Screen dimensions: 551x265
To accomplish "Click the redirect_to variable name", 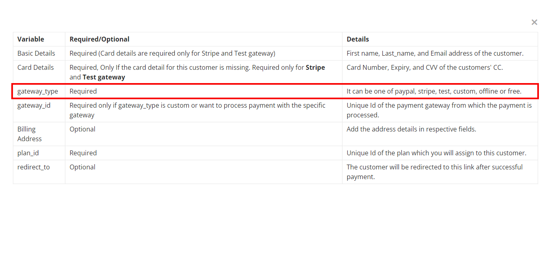I will click(x=33, y=167).
